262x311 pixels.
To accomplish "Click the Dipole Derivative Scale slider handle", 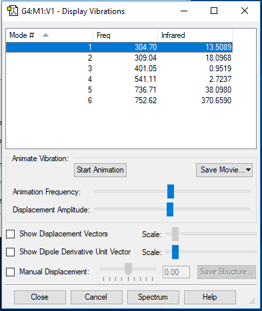I will pos(175,252).
